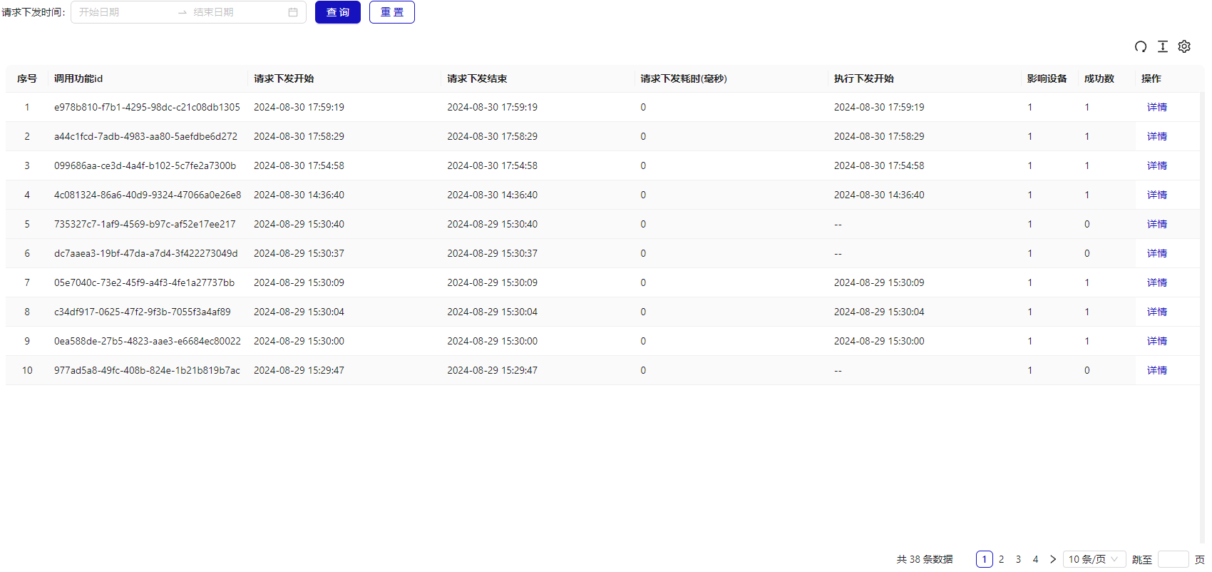Switch to page 2
Screen dimensions: 1212x572
[1001, 559]
